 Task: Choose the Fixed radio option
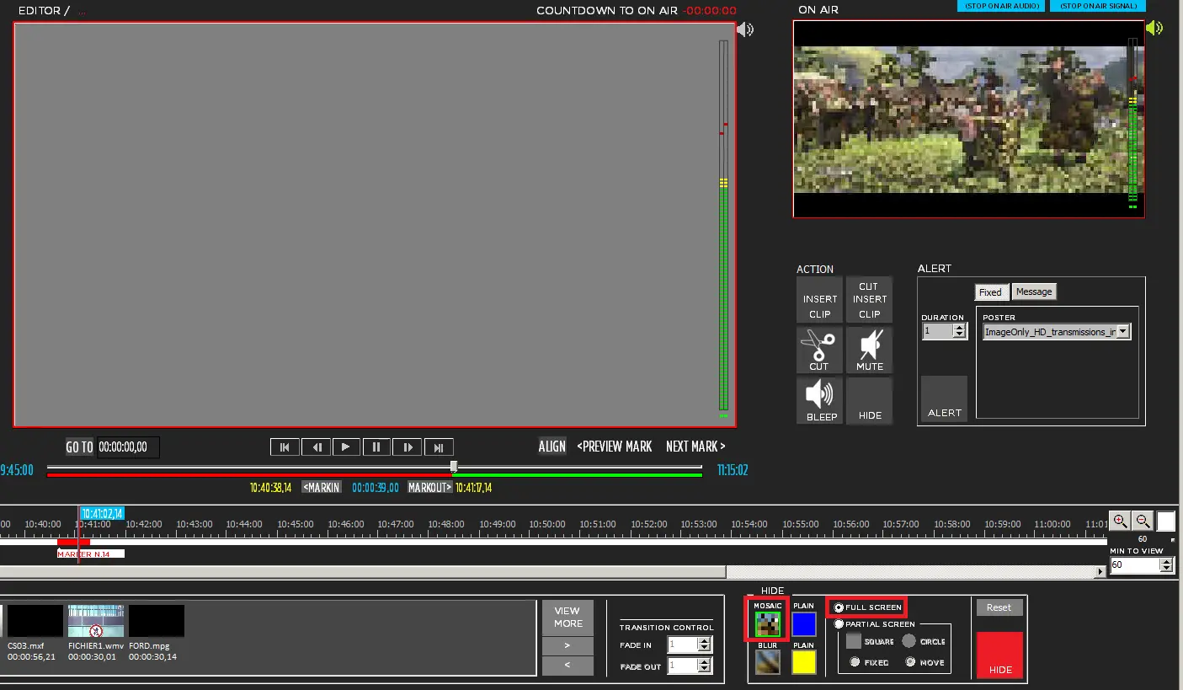(x=855, y=662)
